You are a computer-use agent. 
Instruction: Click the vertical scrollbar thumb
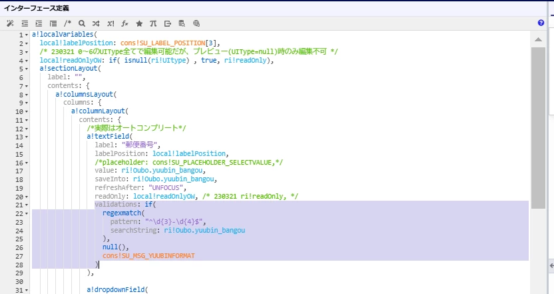(538, 127)
